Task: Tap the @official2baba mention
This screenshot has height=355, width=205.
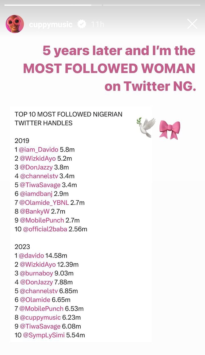Action: click(x=45, y=229)
